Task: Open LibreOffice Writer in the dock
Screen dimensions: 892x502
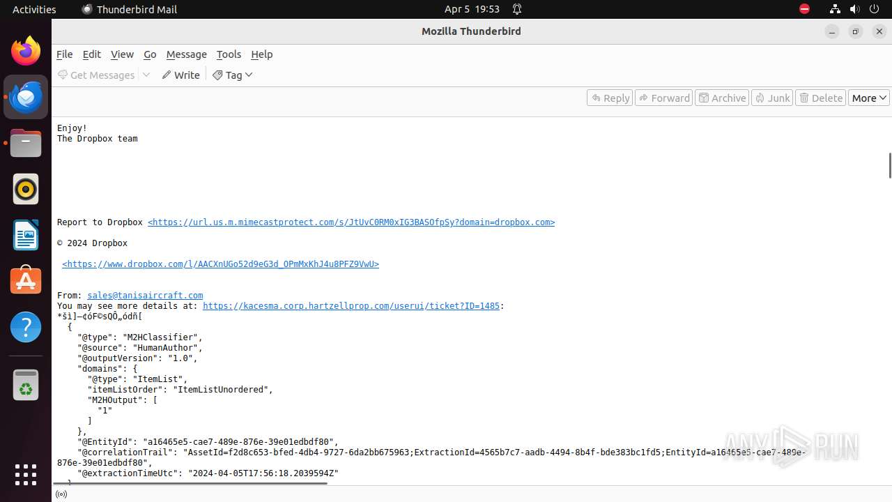Action: pyautogui.click(x=26, y=235)
